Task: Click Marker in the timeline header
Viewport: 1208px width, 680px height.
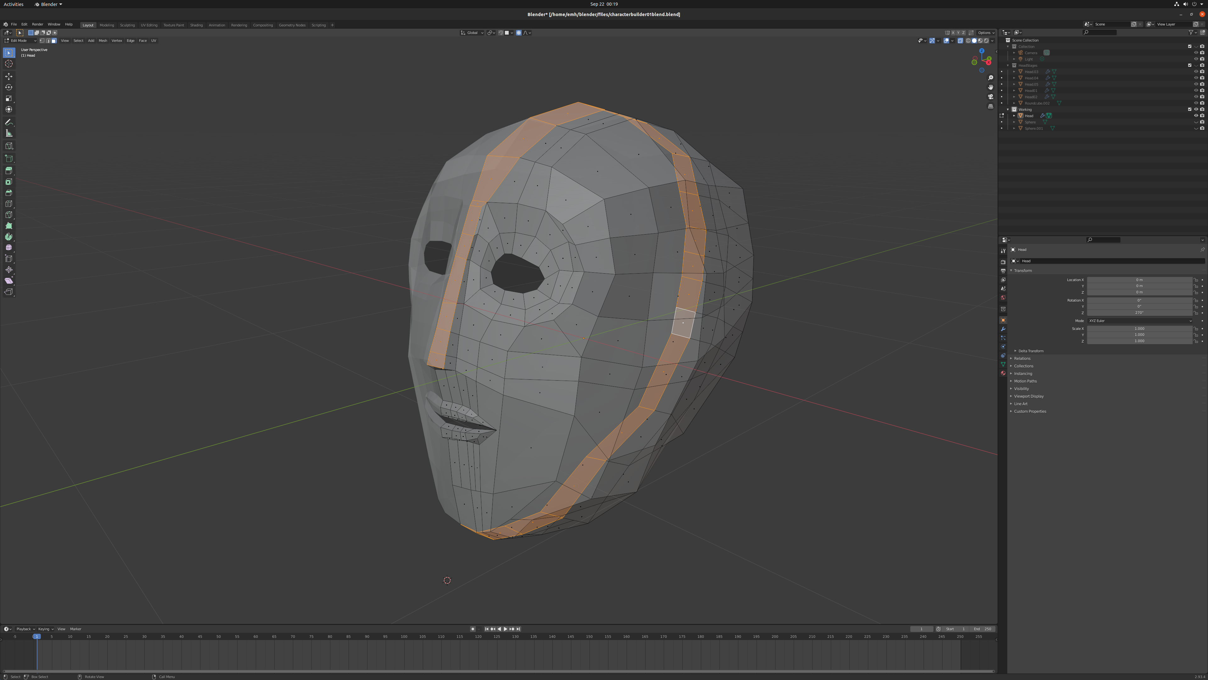Action: [x=75, y=629]
